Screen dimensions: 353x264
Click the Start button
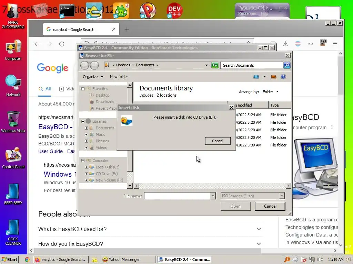pos(9,260)
